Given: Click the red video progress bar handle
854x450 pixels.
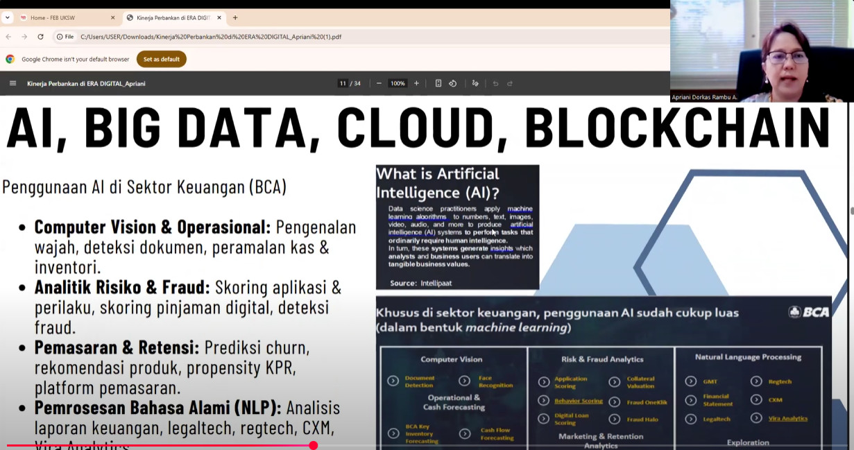Looking at the screenshot, I should tap(313, 445).
